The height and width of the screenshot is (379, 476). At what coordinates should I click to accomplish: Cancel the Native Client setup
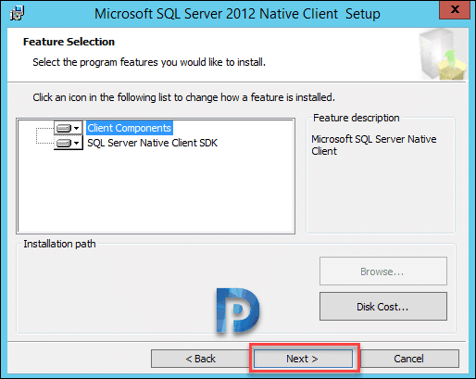point(409,359)
